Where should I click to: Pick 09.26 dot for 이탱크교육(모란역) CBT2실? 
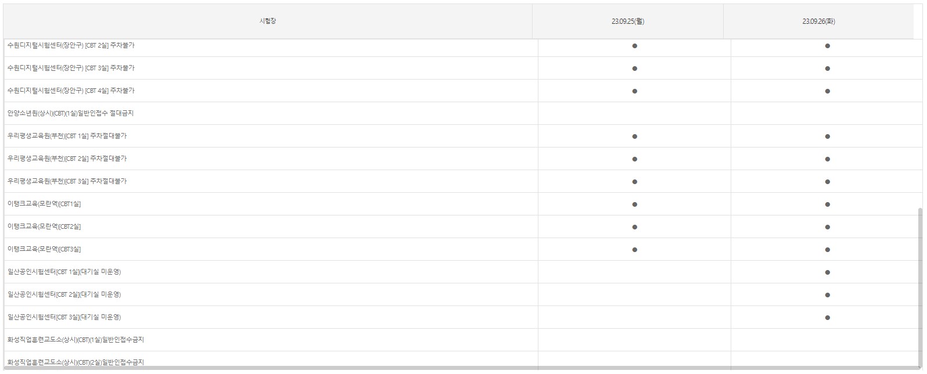[x=827, y=227]
